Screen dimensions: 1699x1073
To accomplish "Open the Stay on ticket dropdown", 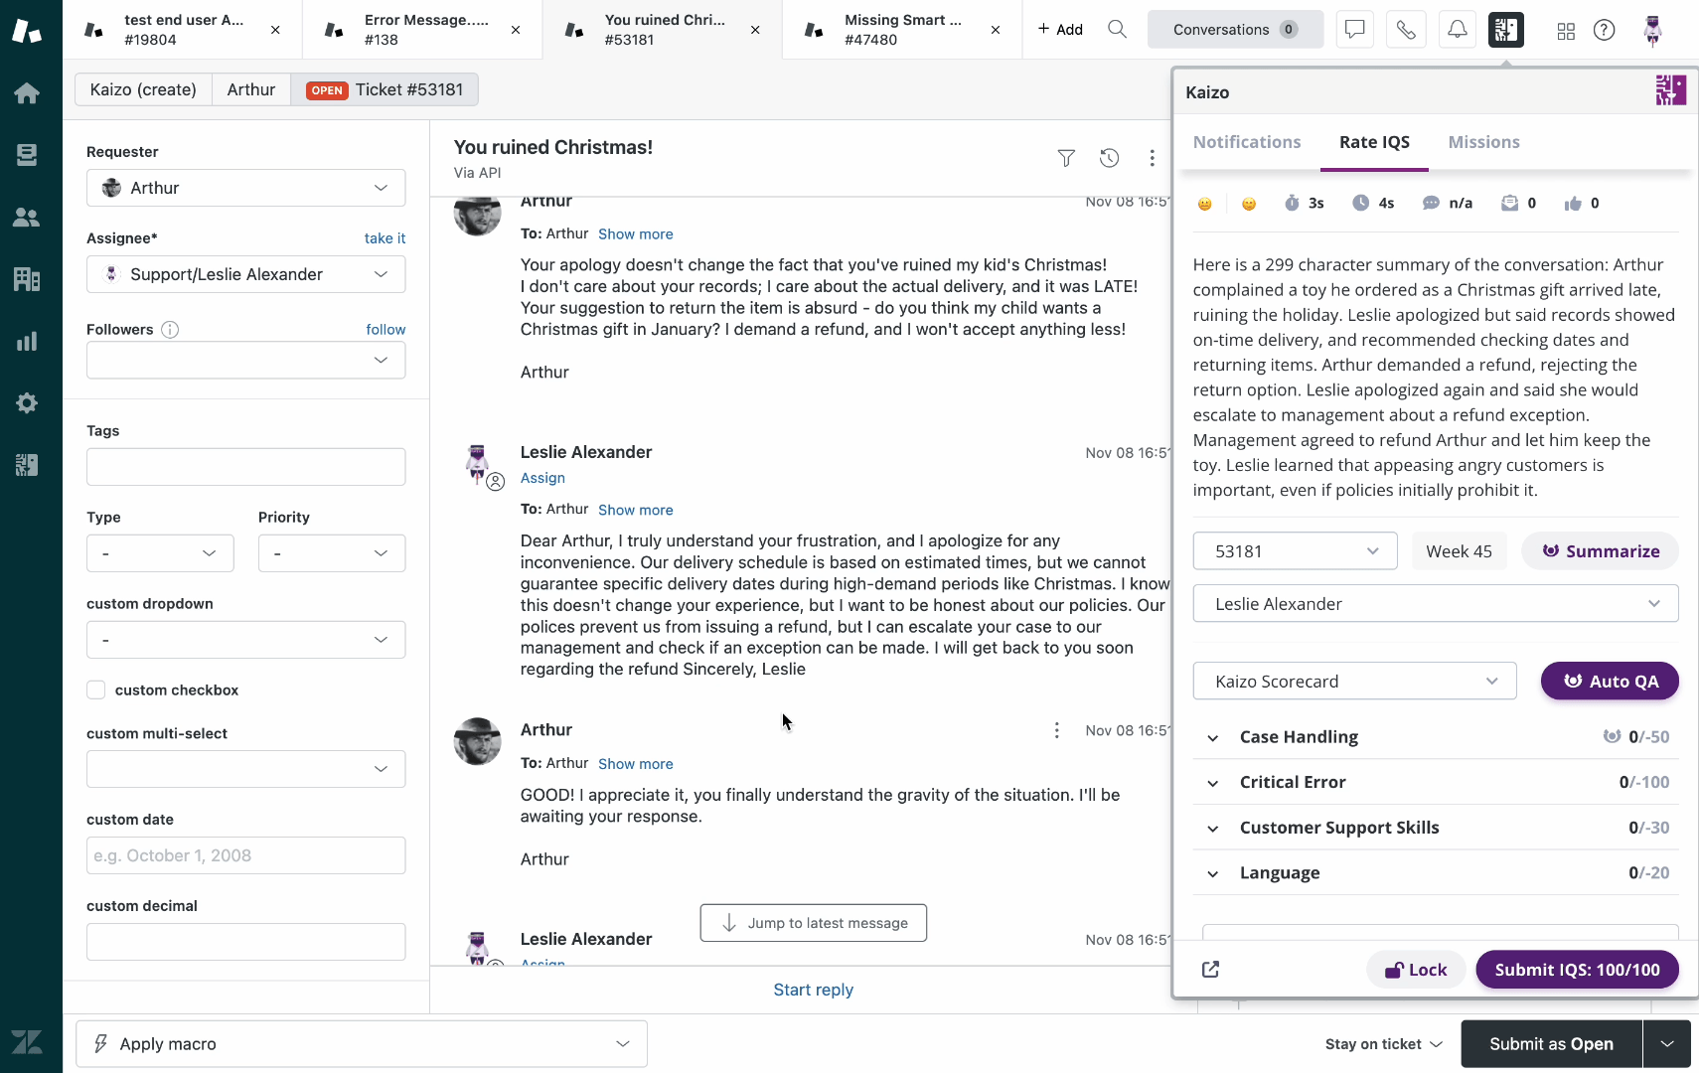I will tap(1383, 1044).
